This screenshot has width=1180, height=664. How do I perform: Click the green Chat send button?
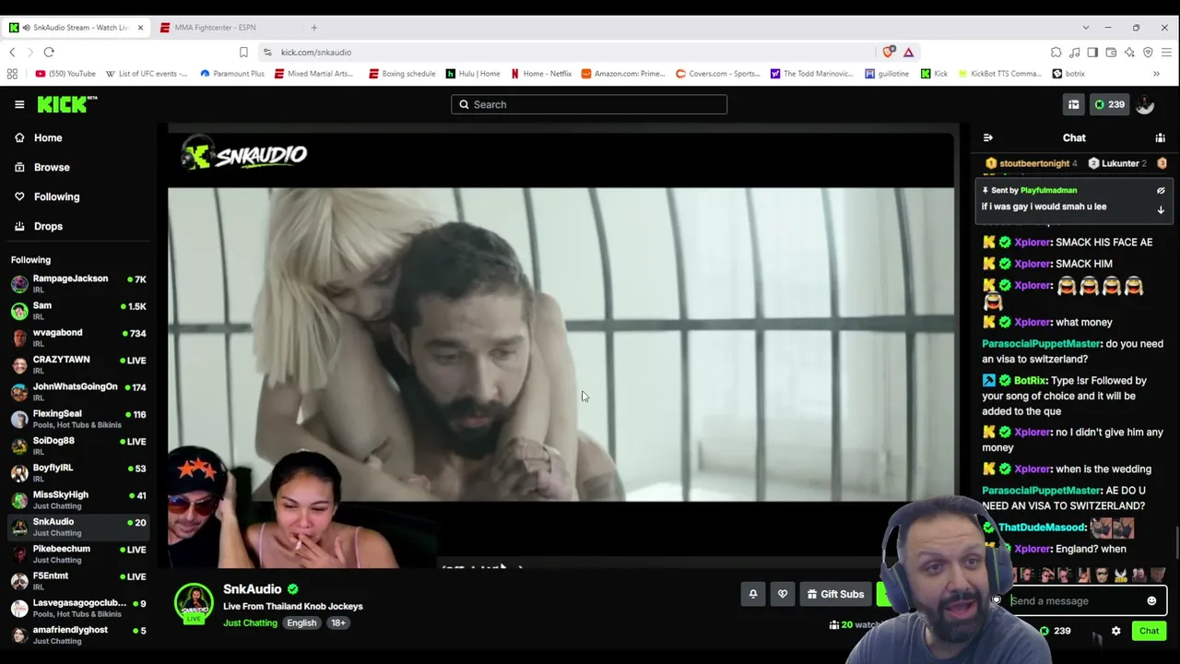[1149, 631]
